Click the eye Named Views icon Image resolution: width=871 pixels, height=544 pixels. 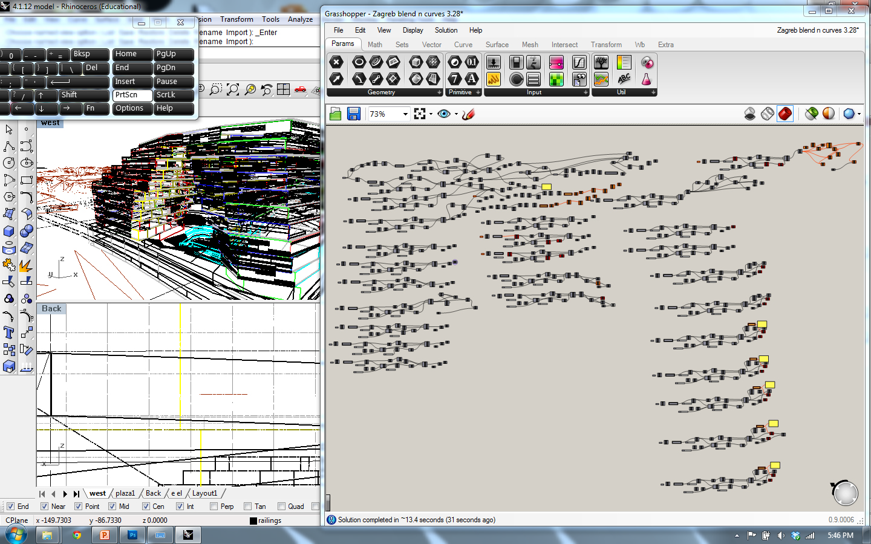point(444,114)
